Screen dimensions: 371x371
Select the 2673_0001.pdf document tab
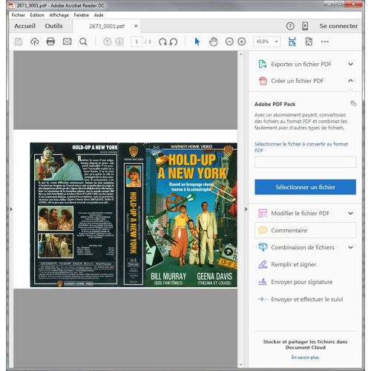[x=107, y=26]
